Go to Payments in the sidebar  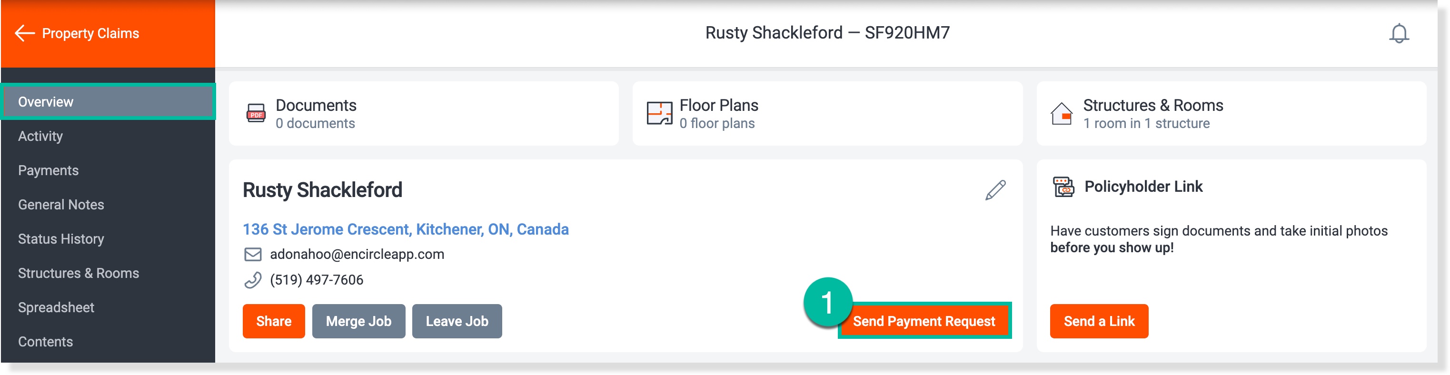tap(49, 171)
